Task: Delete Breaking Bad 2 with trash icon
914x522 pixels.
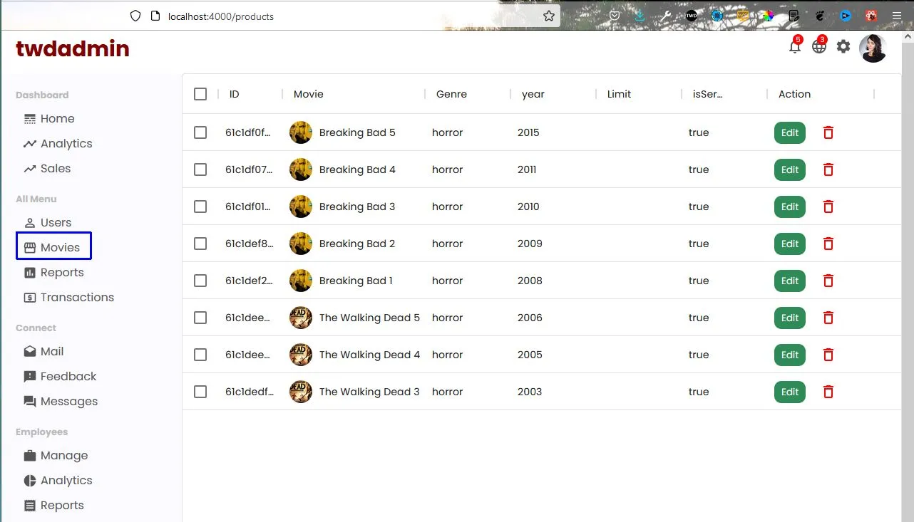Action: (x=828, y=244)
